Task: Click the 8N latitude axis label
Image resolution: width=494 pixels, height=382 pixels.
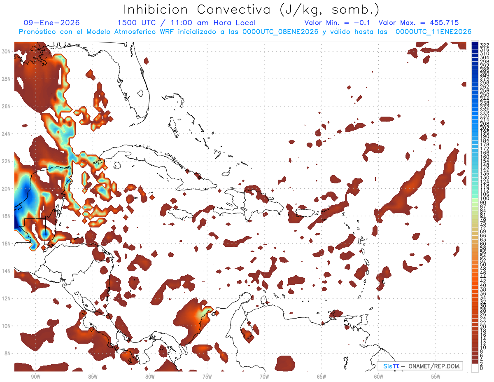Action: click(7, 353)
